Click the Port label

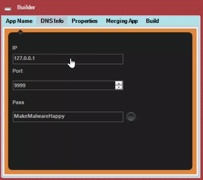click(18, 71)
